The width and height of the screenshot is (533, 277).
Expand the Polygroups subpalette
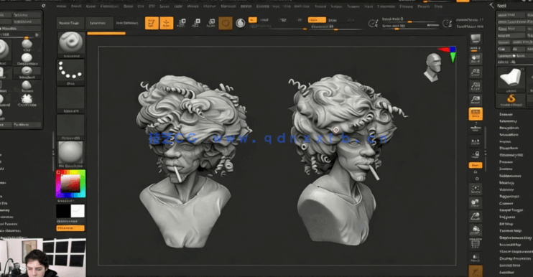coord(509,197)
